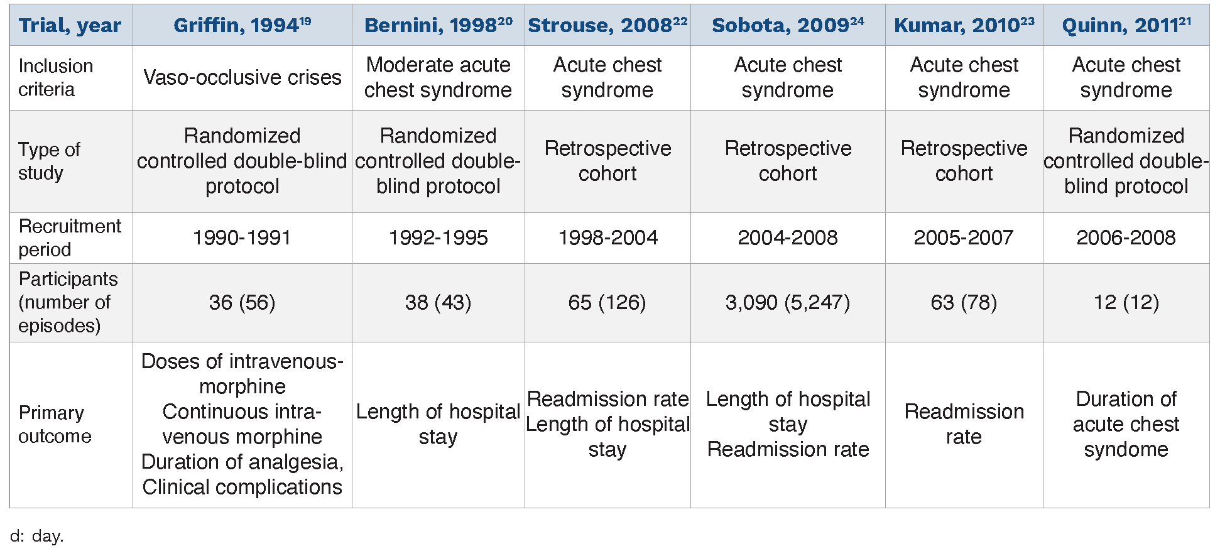Click the 'Sobota, 2009' column header
Screen dimensions: 1220x551
tap(780, 26)
